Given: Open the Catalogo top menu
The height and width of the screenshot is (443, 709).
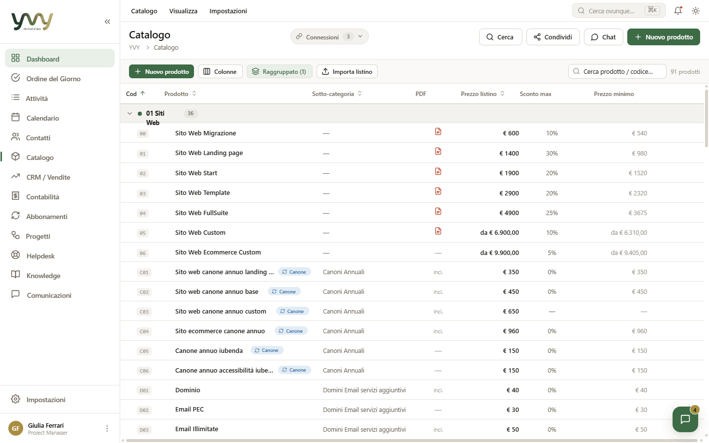Looking at the screenshot, I should click(x=144, y=11).
